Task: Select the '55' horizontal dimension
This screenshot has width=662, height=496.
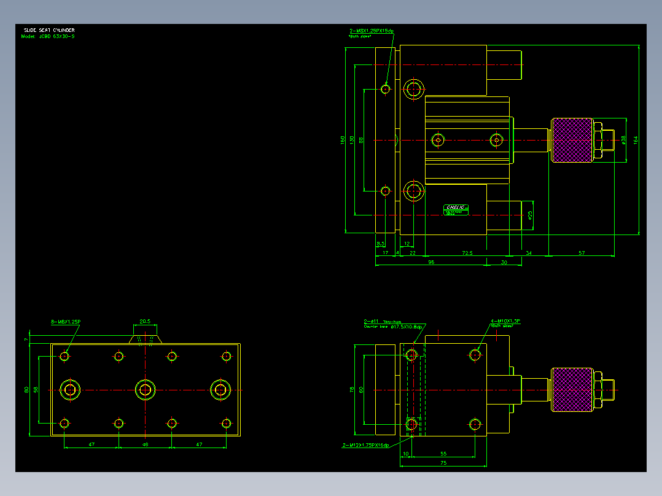Action: 443,454
